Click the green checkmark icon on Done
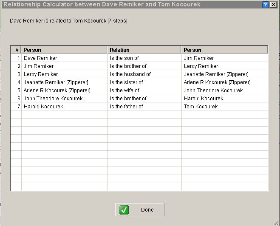This screenshot has height=226, width=280. click(x=124, y=209)
